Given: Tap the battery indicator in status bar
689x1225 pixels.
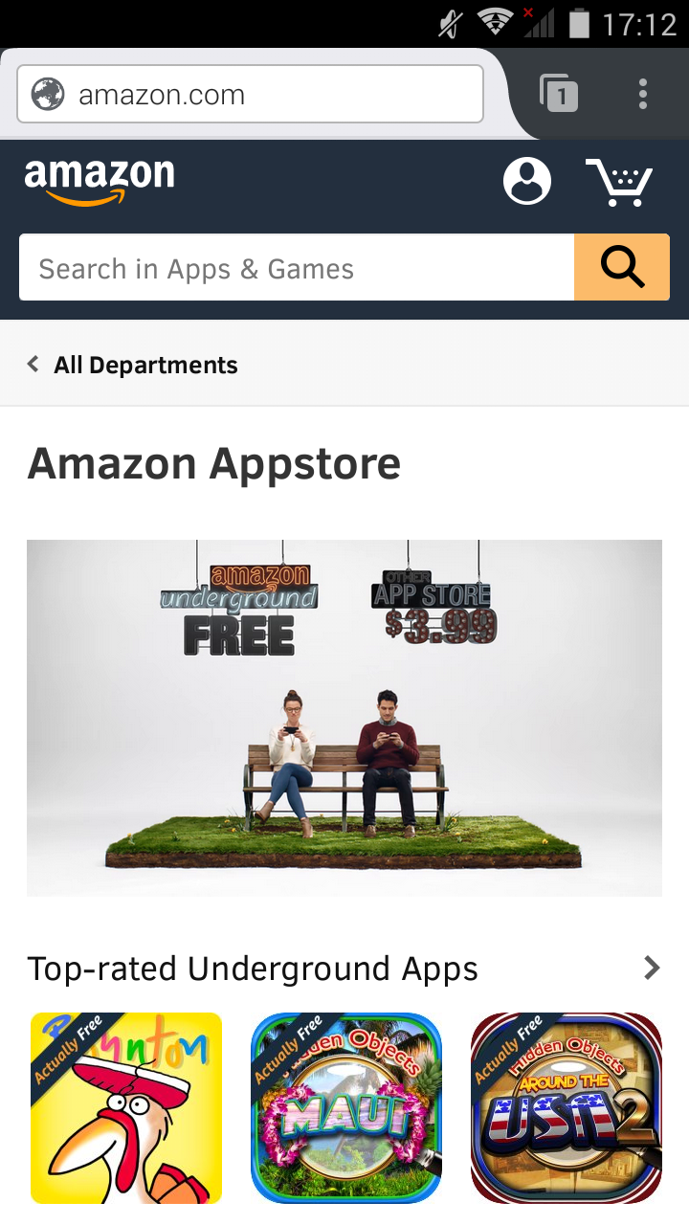Looking at the screenshot, I should pos(579,23).
